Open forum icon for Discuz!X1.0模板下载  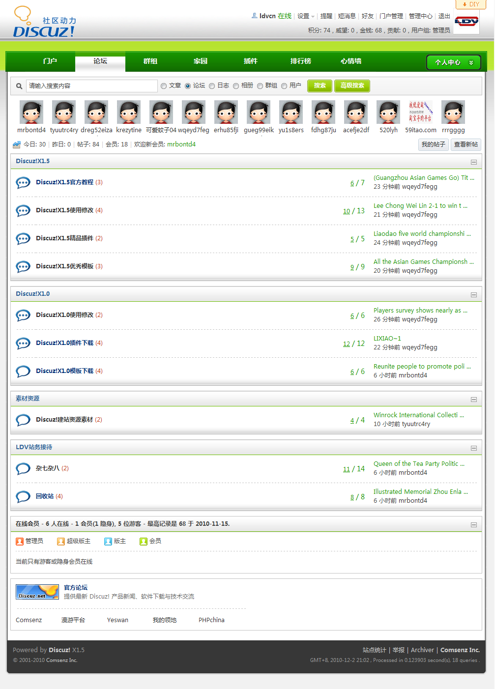click(x=23, y=372)
